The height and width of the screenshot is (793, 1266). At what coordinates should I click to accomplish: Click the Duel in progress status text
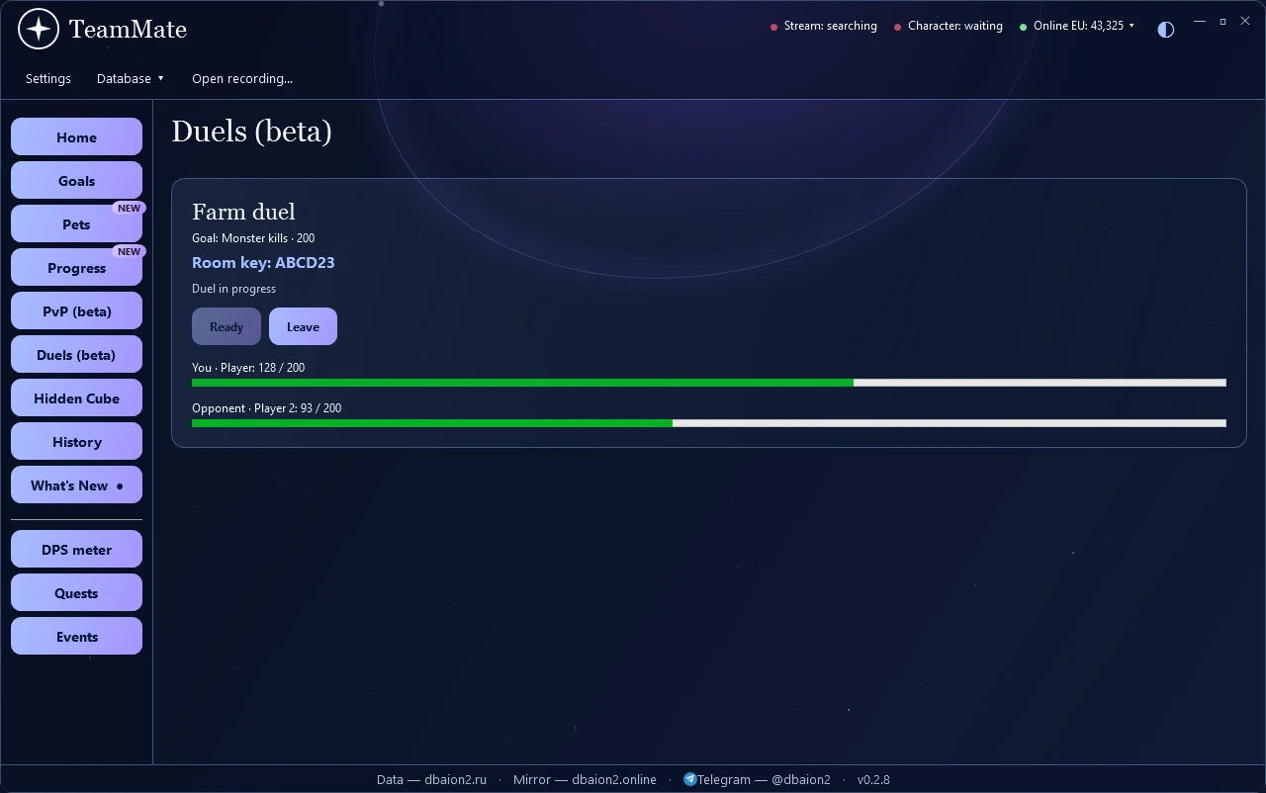point(233,289)
